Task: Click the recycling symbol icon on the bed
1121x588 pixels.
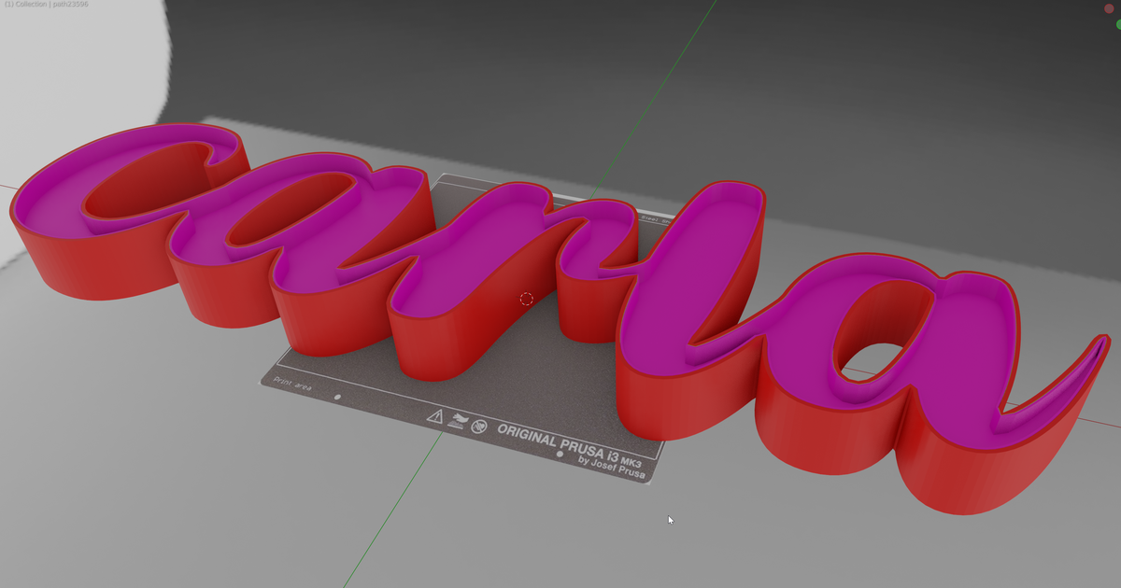Action: [x=460, y=422]
